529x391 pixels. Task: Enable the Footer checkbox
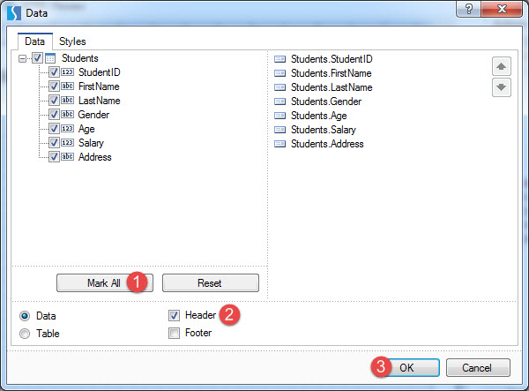click(175, 334)
